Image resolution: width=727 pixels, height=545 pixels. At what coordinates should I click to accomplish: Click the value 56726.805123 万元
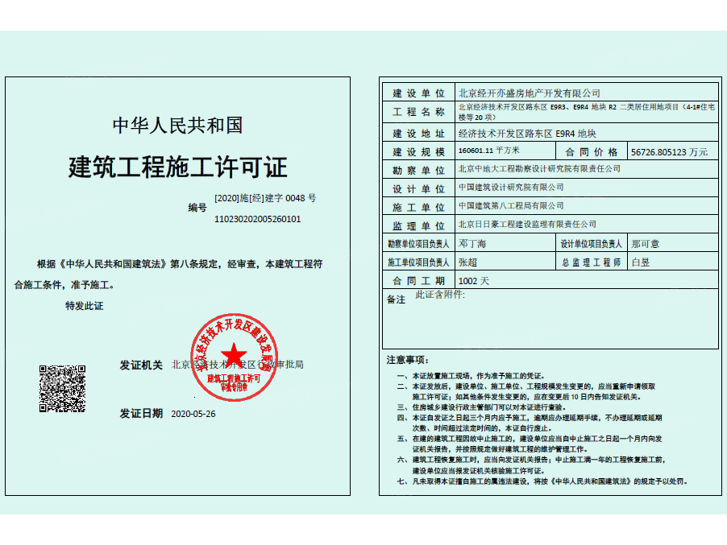[x=669, y=152]
